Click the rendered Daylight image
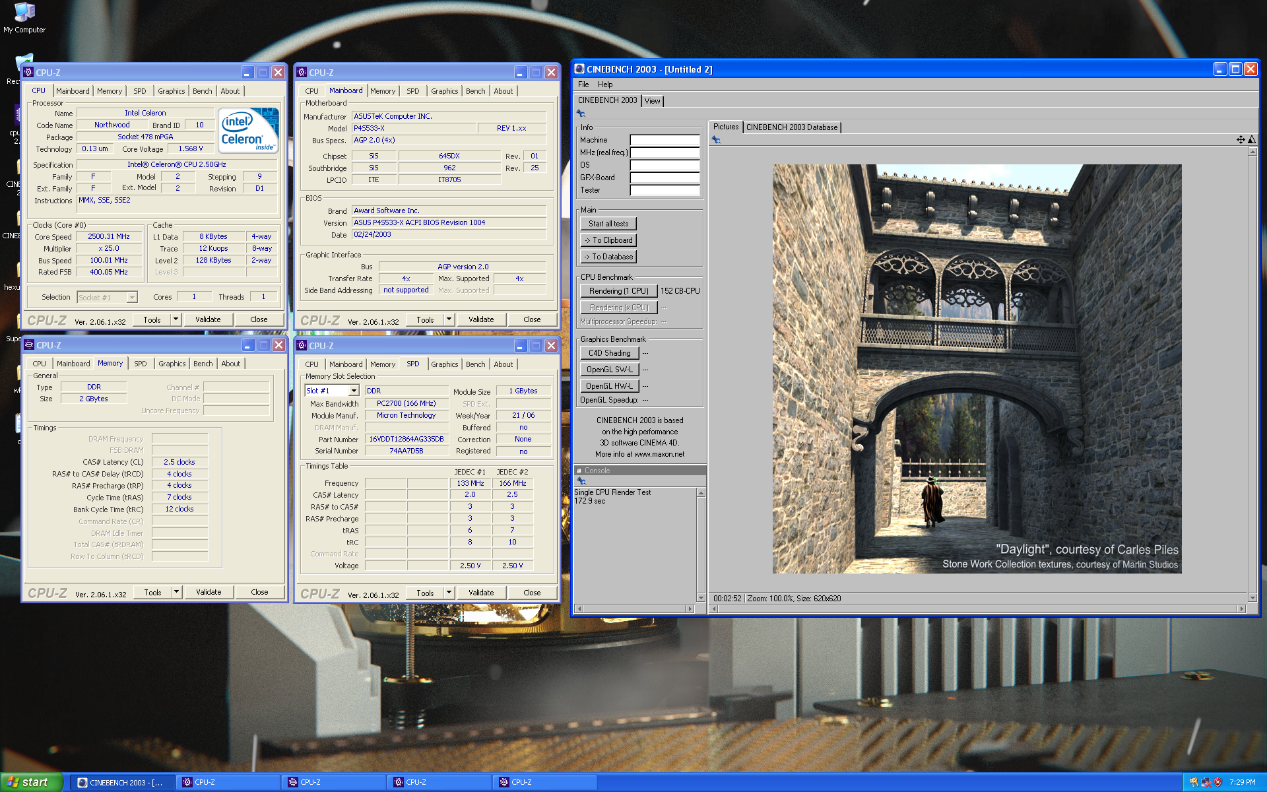The image size is (1267, 792). tap(977, 369)
